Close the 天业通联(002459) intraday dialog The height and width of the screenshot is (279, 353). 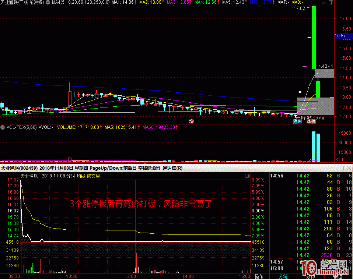[349, 168]
